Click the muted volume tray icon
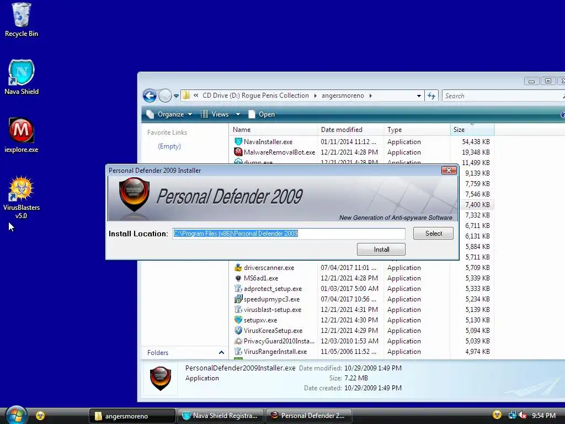The height and width of the screenshot is (424, 565). pyautogui.click(x=523, y=415)
